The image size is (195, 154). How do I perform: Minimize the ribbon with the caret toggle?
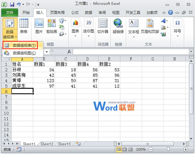pos(164,13)
